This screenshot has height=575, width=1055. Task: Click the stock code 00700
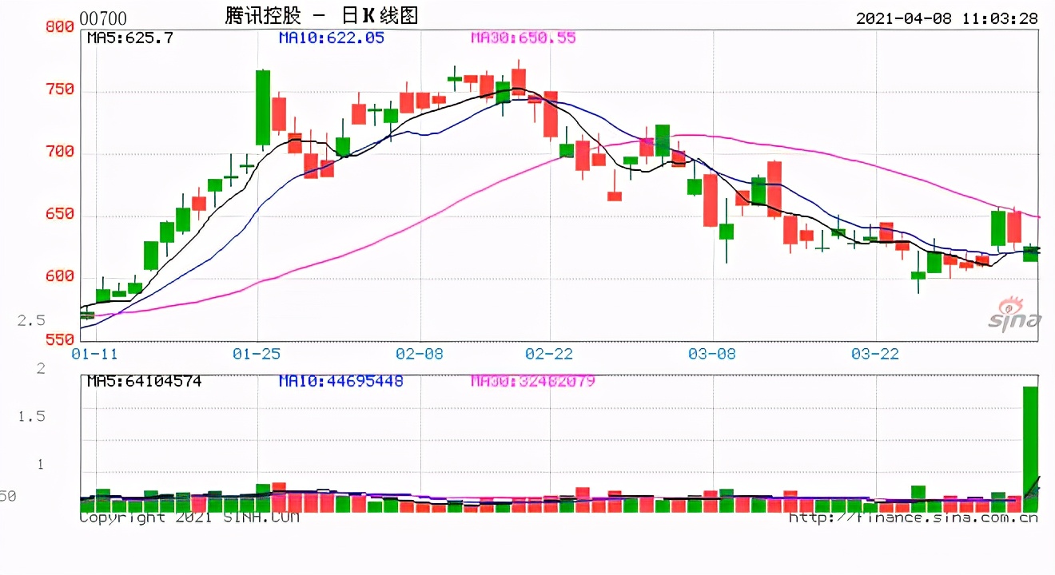coord(104,18)
